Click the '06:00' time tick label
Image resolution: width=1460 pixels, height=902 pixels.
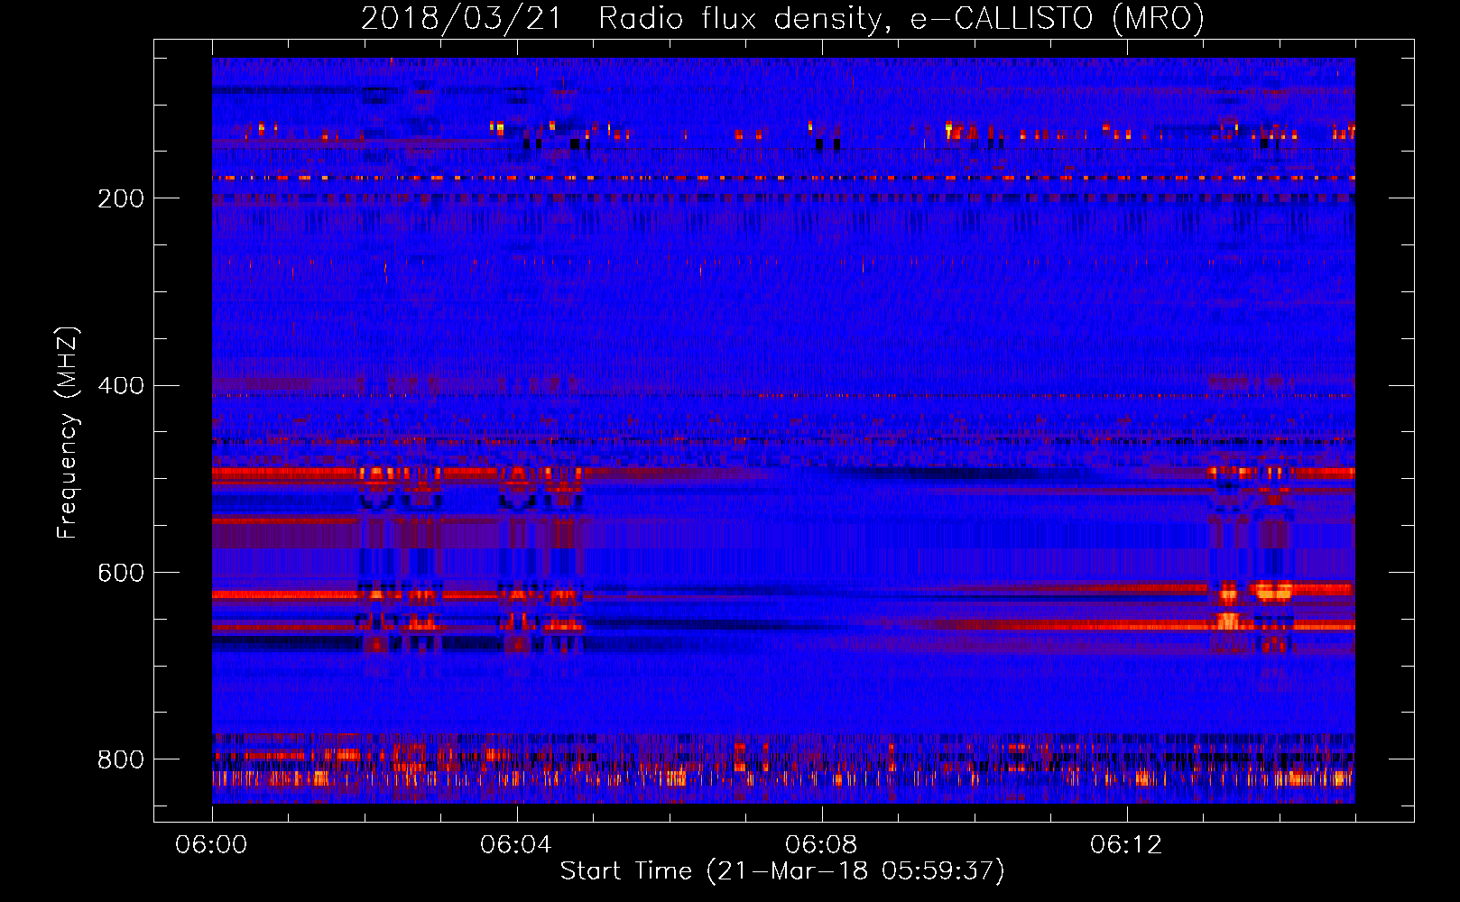pos(211,845)
